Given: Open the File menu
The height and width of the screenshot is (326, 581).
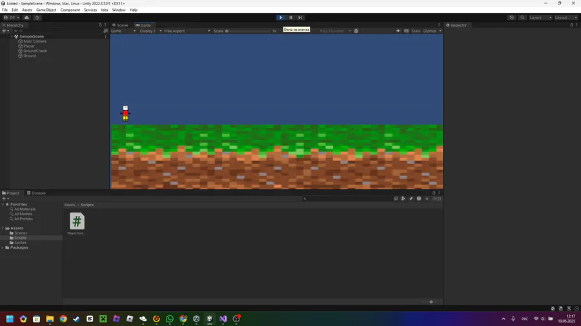Looking at the screenshot, I should point(5,10).
